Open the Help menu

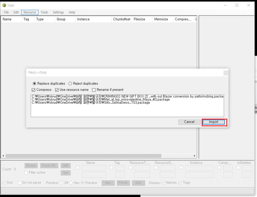tap(72, 12)
